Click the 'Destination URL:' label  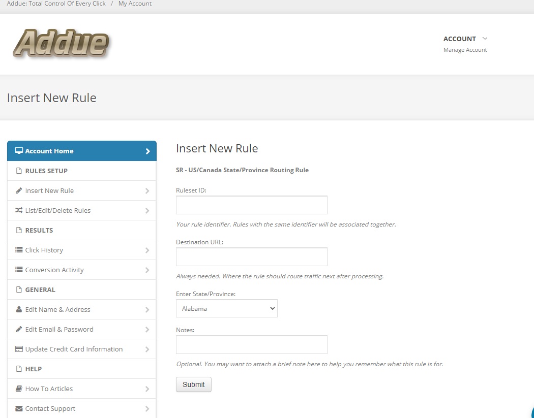[x=199, y=242]
